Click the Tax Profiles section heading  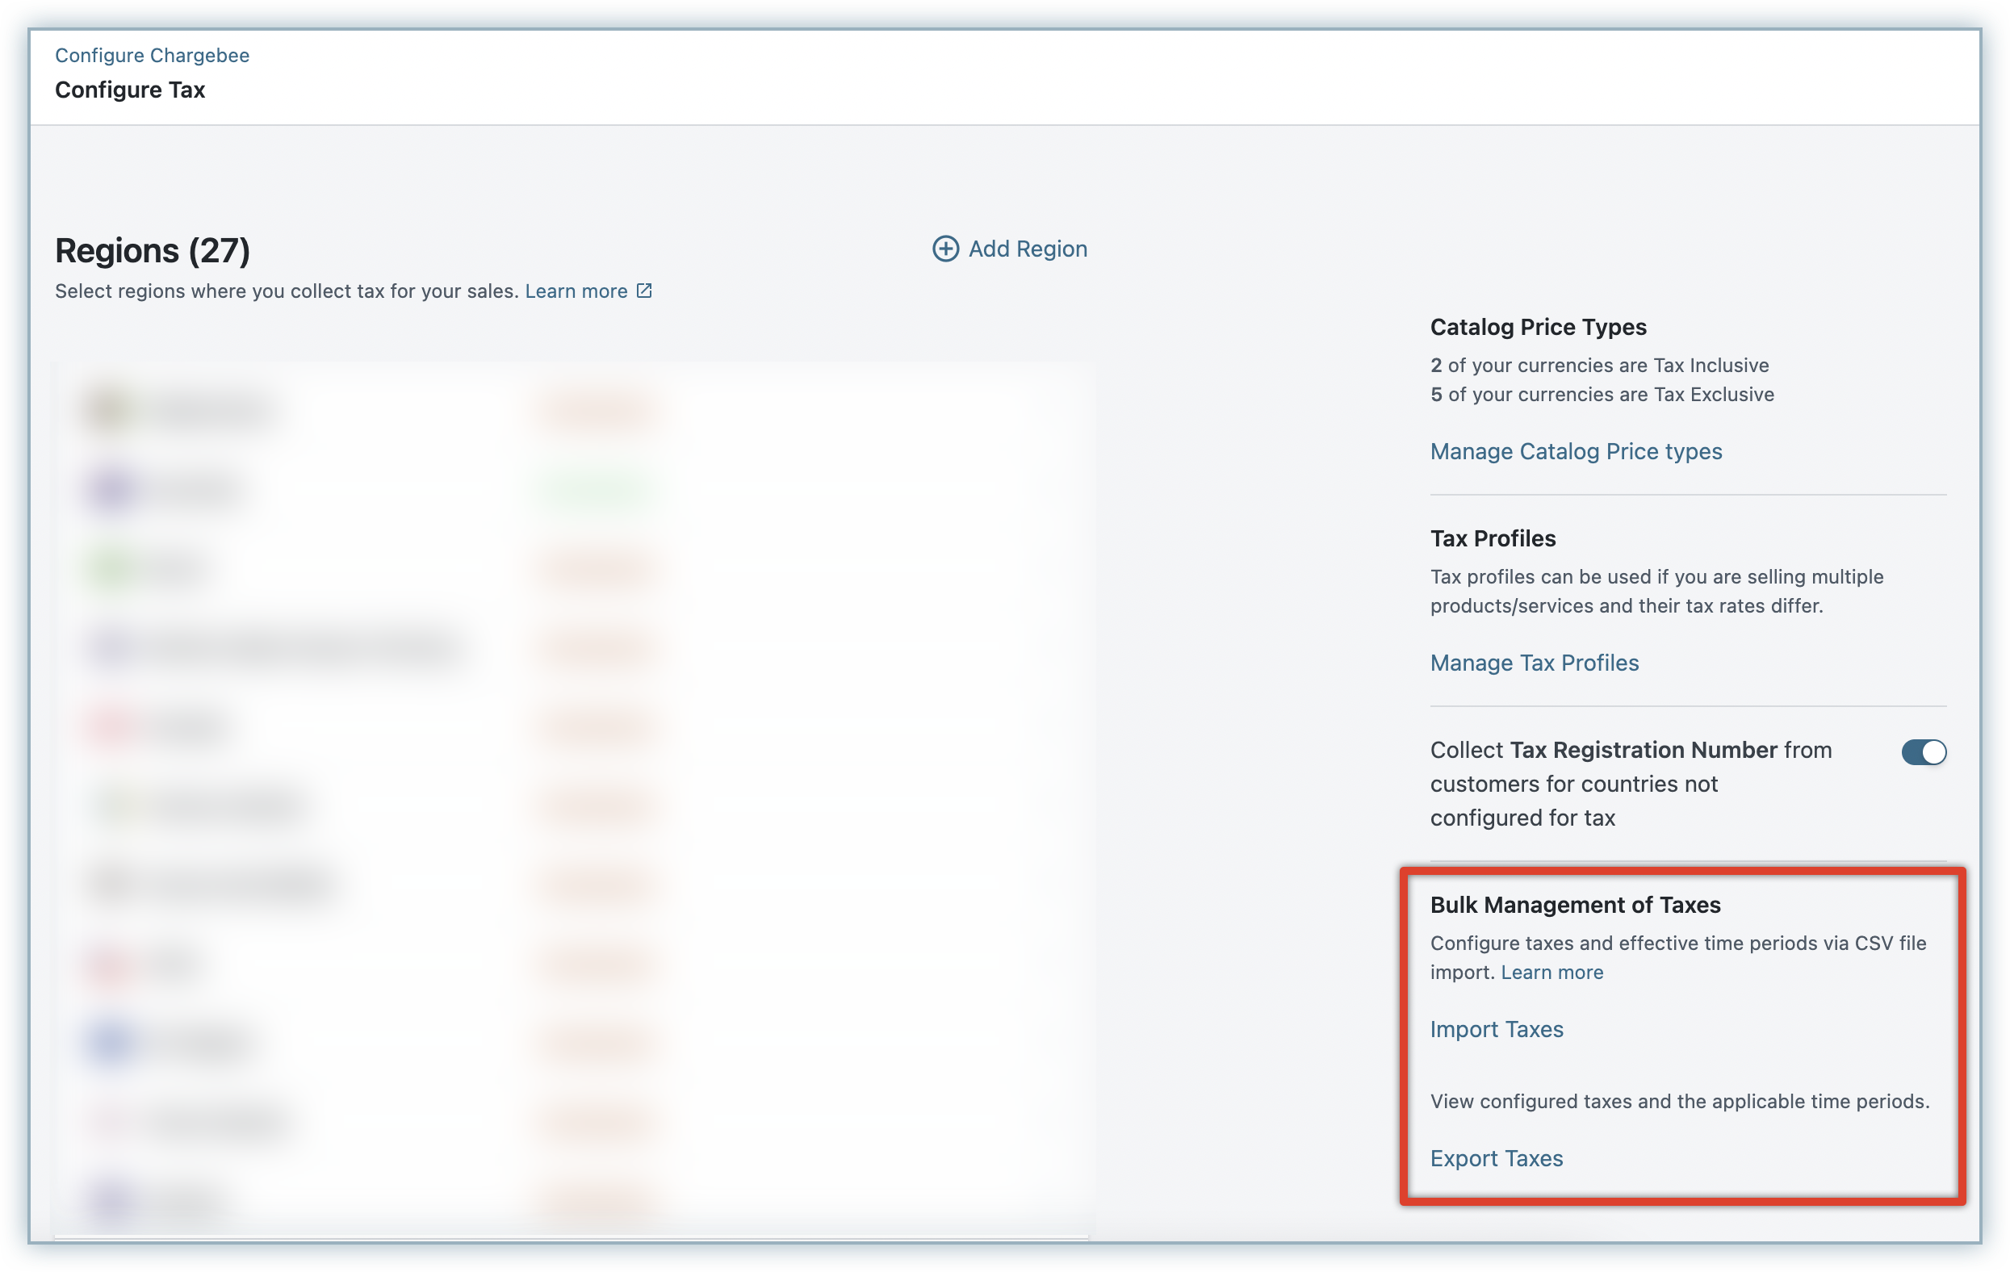tap(1493, 538)
